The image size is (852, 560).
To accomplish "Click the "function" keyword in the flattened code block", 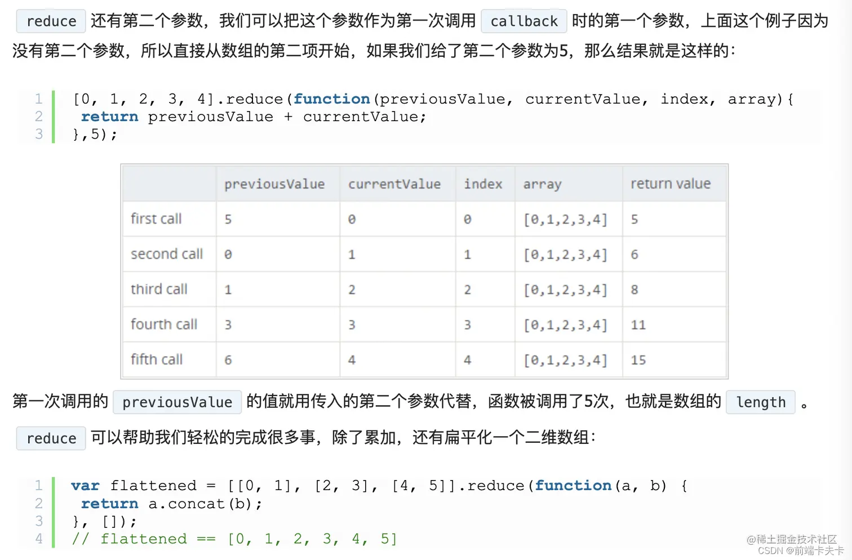I will 573,486.
